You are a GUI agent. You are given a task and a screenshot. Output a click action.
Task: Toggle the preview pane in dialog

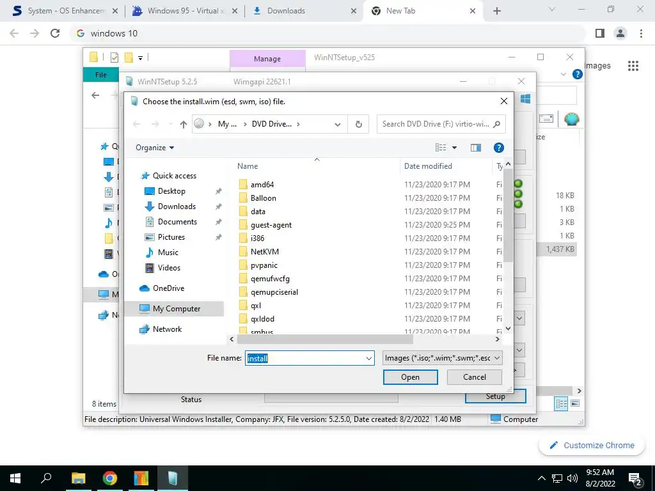[475, 148]
